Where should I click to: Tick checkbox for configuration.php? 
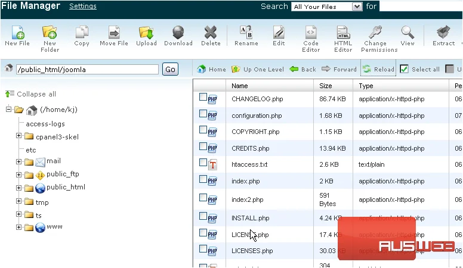click(203, 114)
